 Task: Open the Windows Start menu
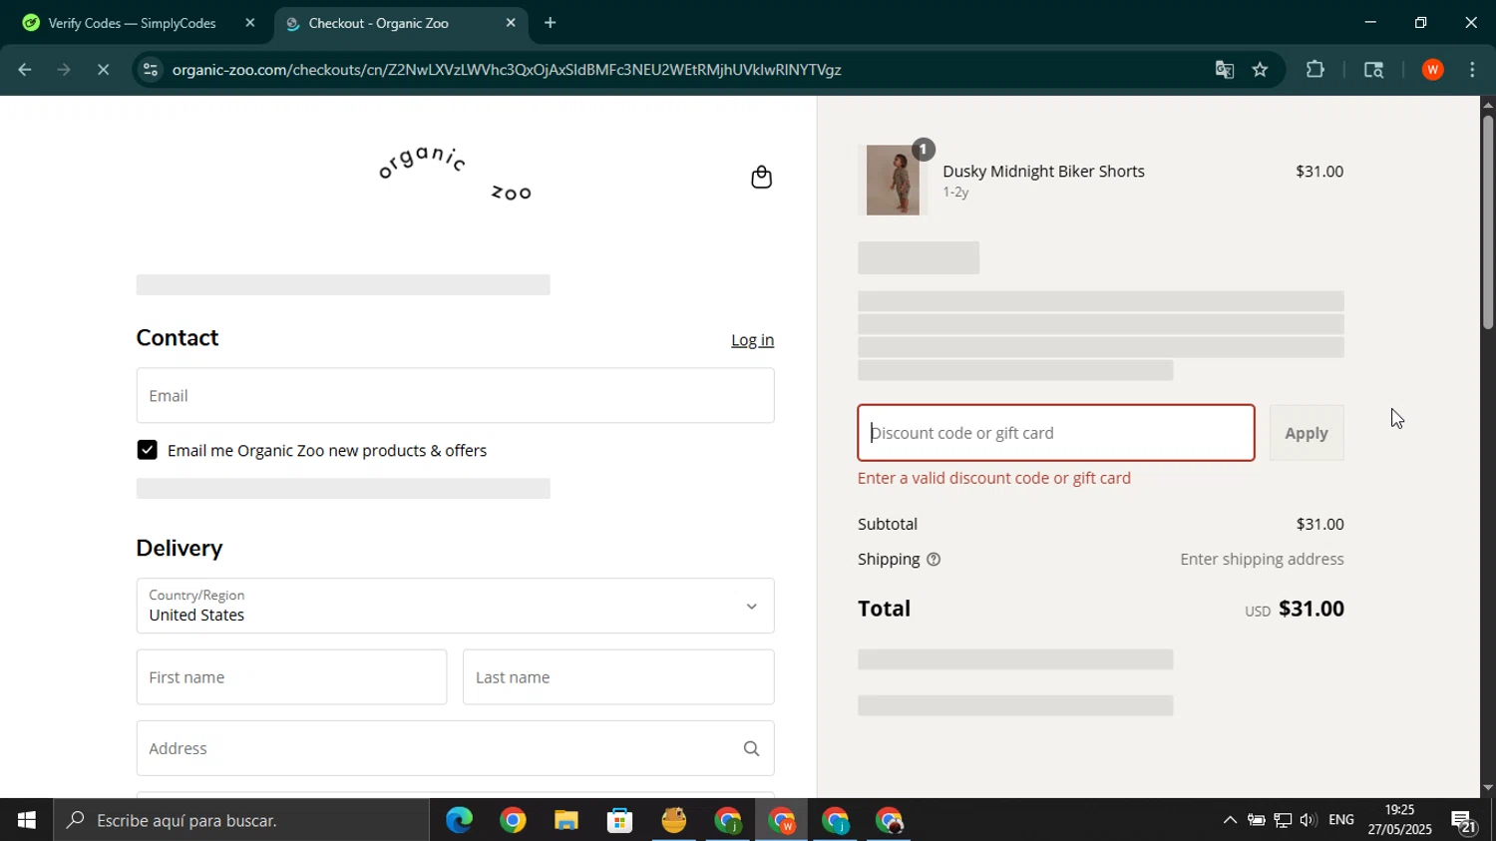[x=26, y=820]
